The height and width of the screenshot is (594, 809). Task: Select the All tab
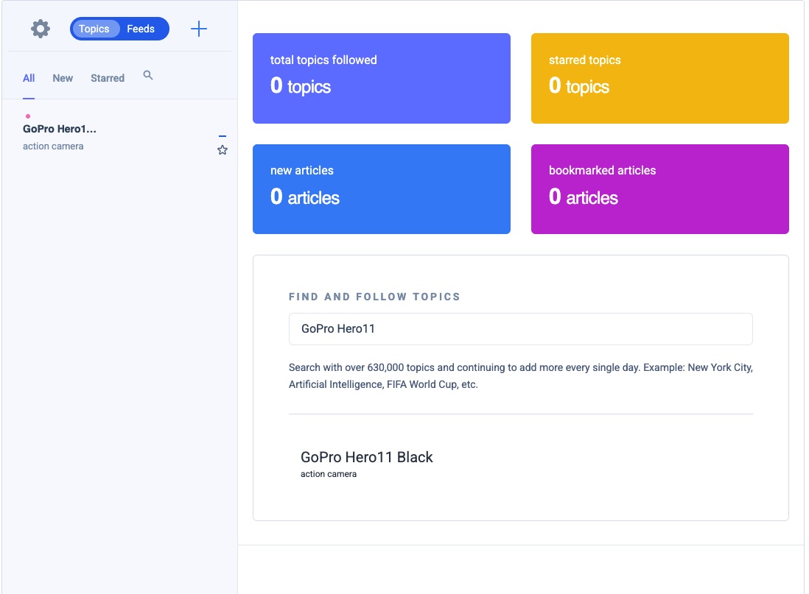(x=29, y=78)
